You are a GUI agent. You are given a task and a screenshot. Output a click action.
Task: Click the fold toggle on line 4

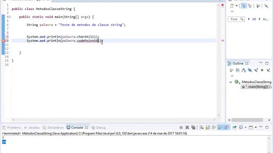(10, 17)
